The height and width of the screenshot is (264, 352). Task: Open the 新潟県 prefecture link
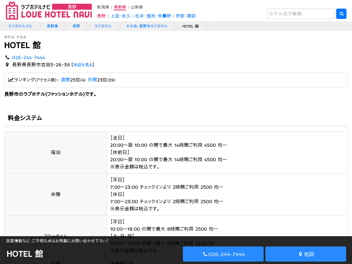(x=103, y=7)
